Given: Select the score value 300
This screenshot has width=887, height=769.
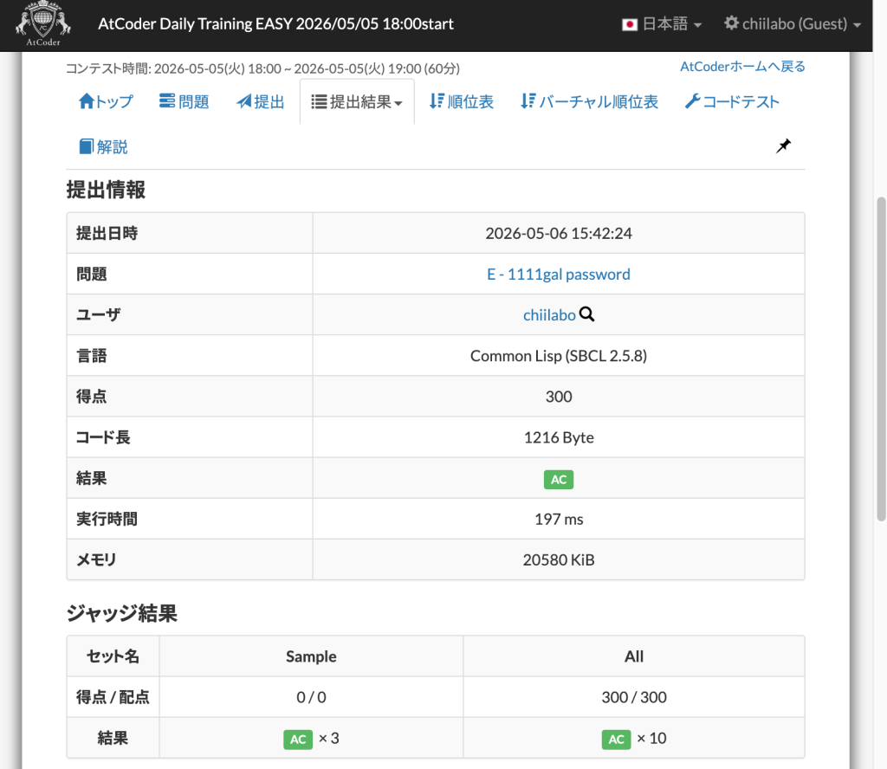Looking at the screenshot, I should click(x=559, y=397).
